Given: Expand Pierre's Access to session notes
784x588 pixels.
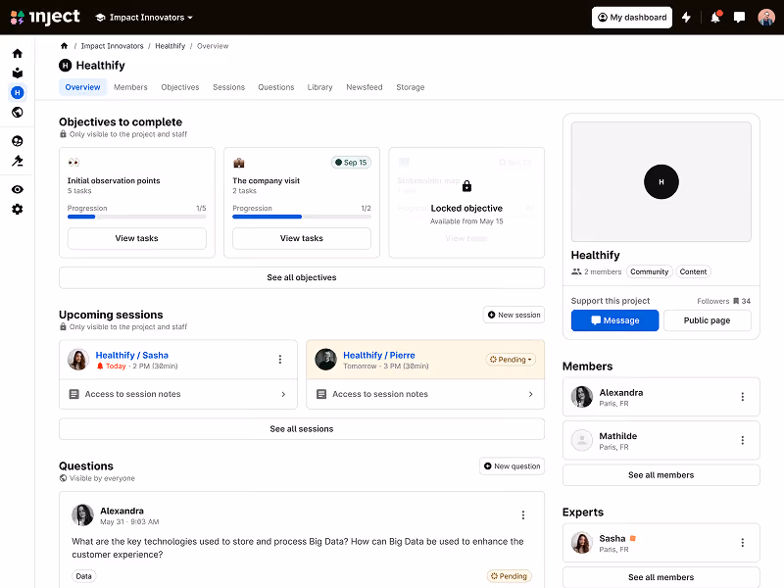Looking at the screenshot, I should [425, 394].
